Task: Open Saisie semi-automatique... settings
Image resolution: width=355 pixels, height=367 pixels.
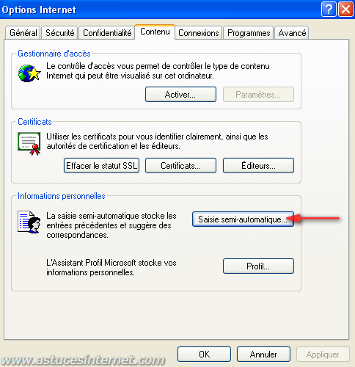Action: (243, 219)
